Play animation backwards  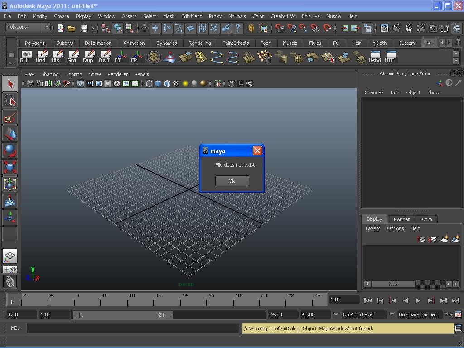point(406,300)
